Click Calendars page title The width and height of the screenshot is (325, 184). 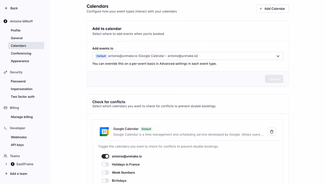click(97, 6)
